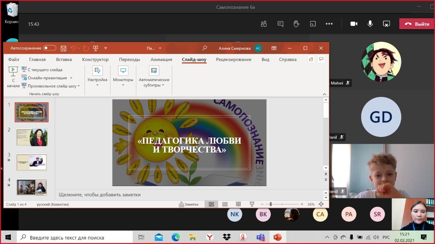Click the PowerPoint search magnifier

[x=204, y=48]
